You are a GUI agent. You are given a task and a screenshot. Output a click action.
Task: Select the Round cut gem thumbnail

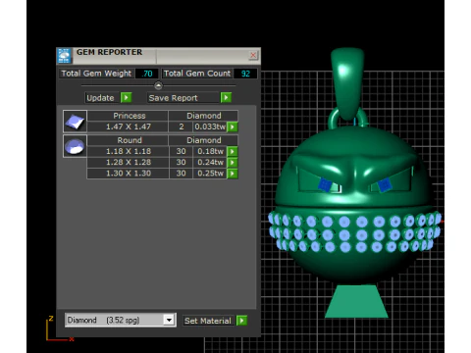point(75,146)
